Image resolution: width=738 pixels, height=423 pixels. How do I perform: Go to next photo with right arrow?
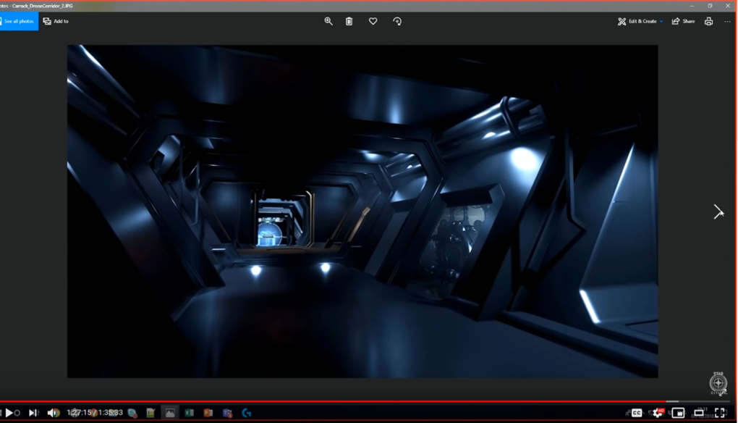(718, 211)
